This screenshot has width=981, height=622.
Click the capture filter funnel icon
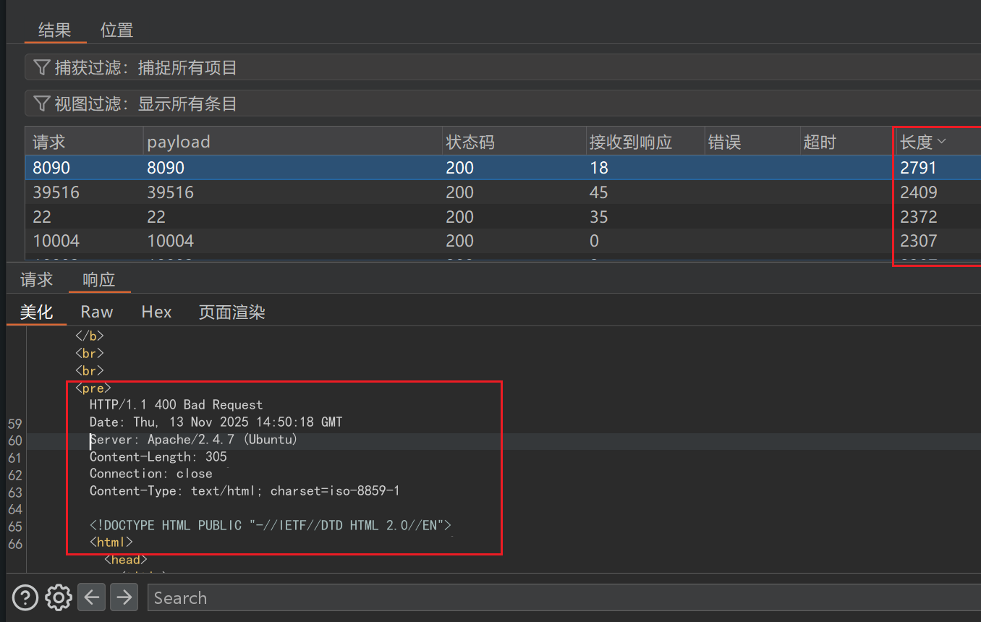[x=41, y=68]
